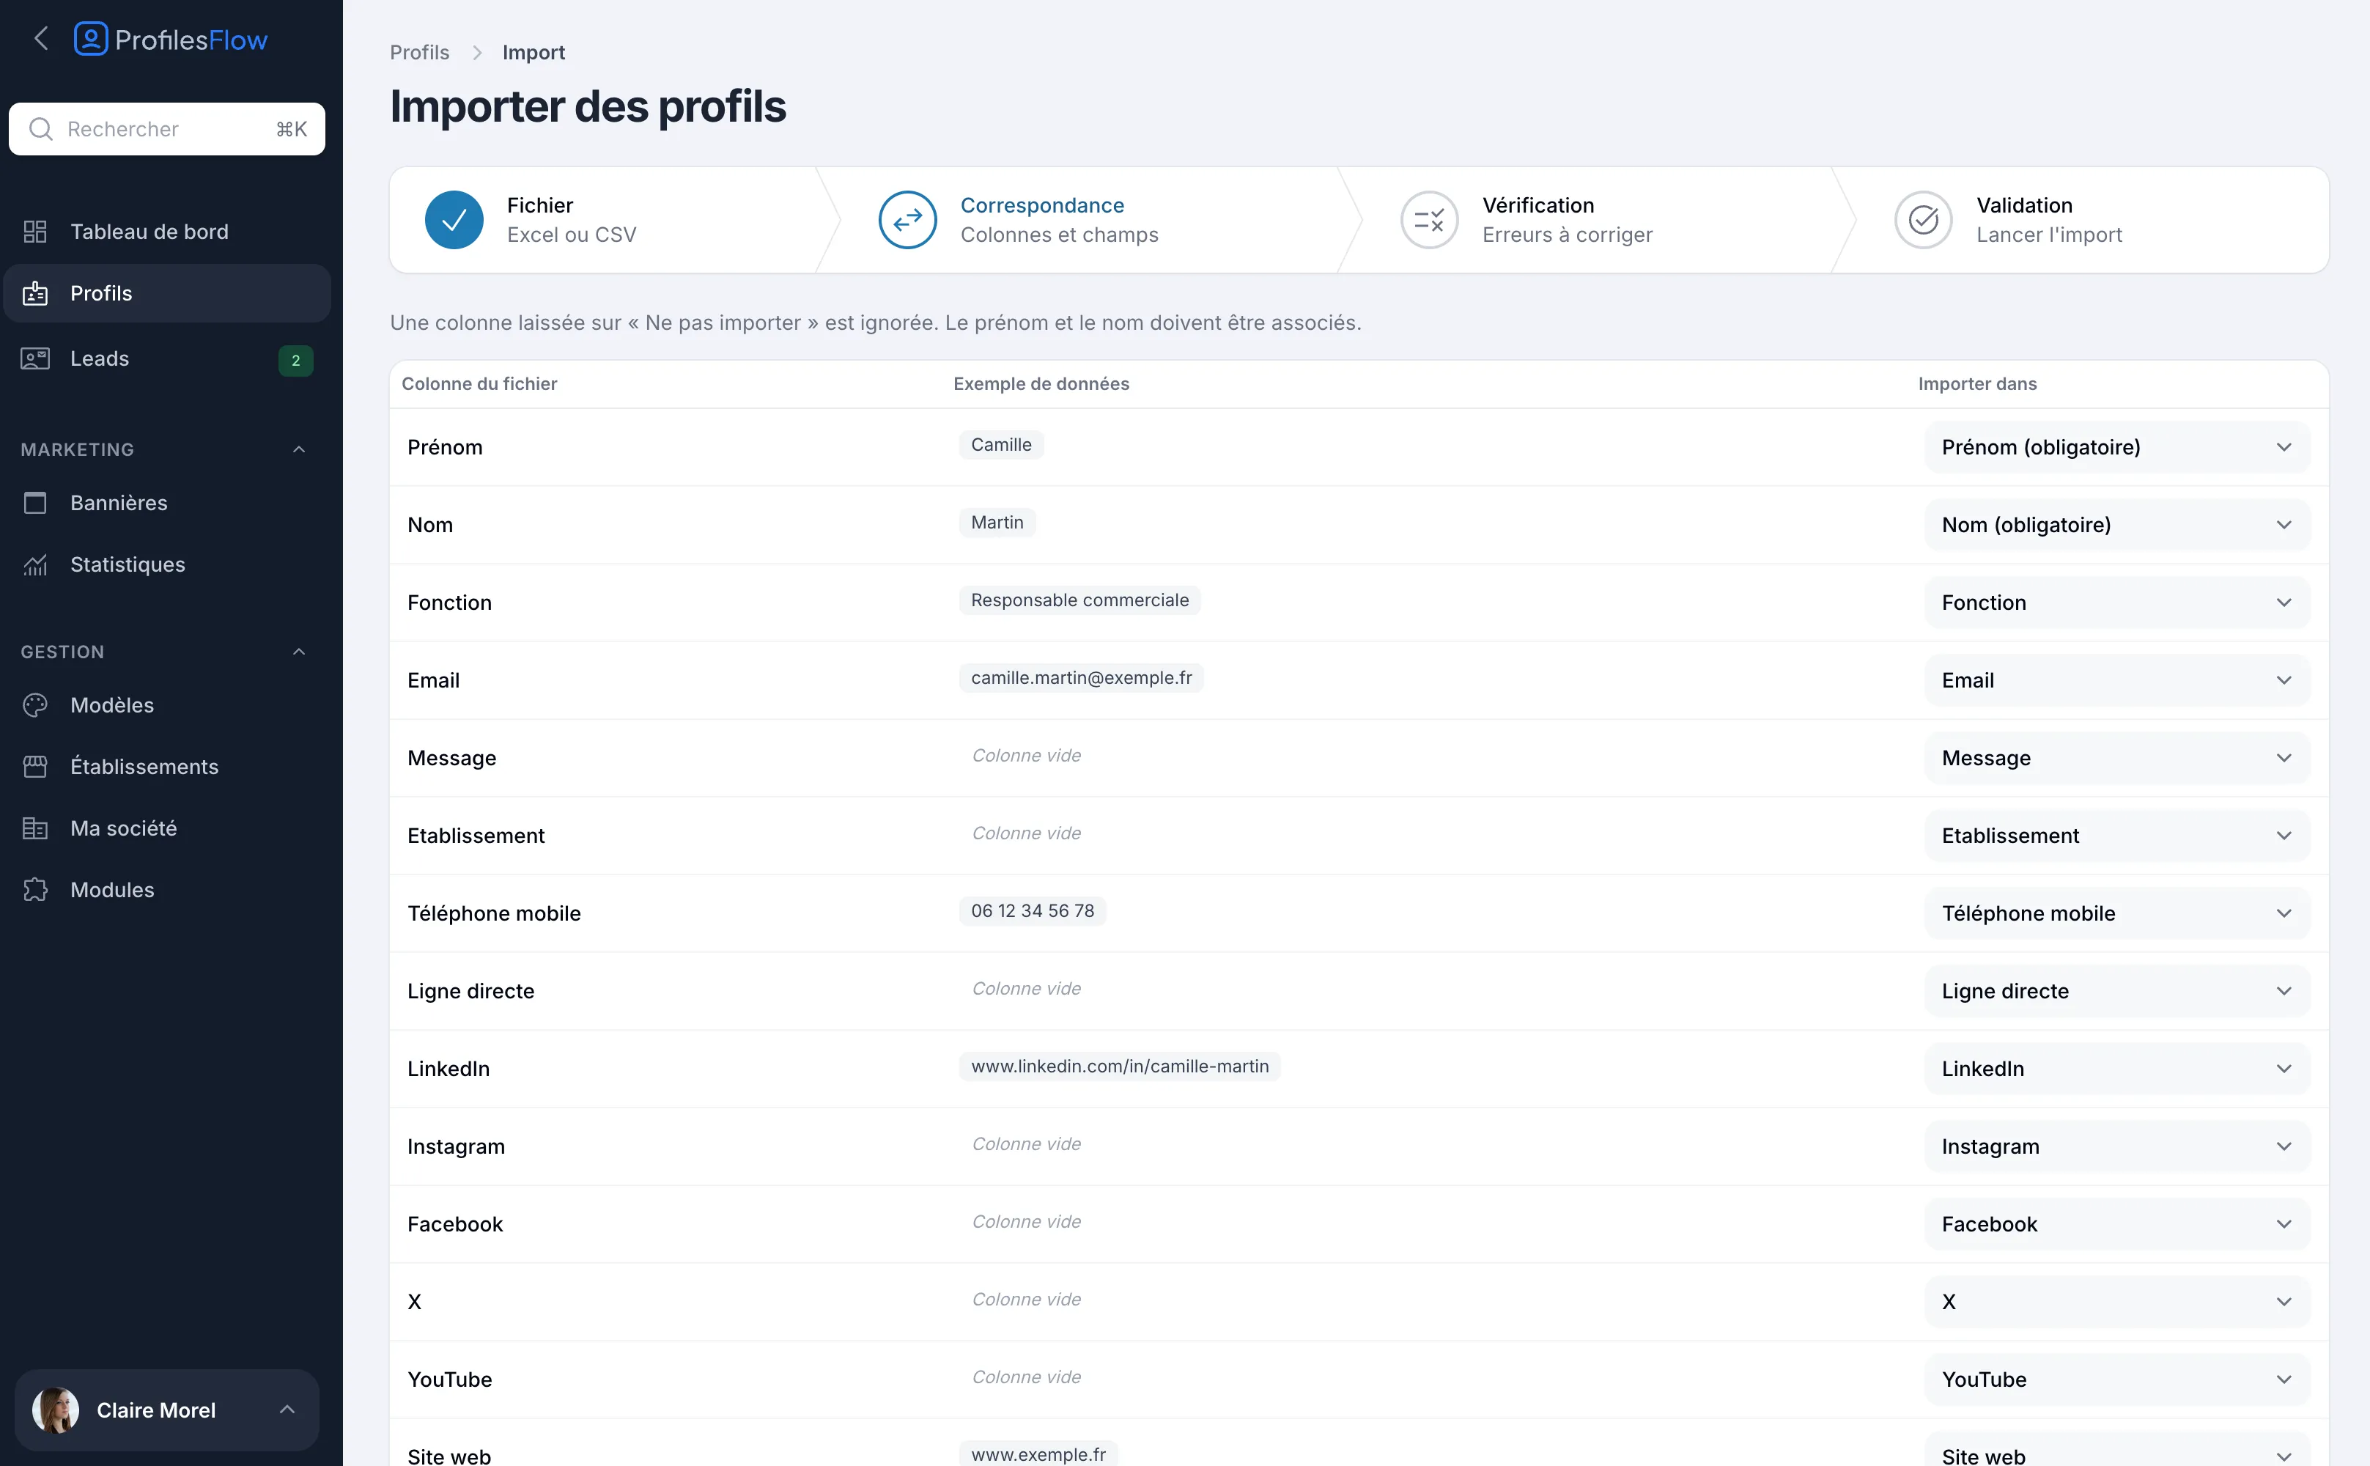Click the Profils breadcrumb link

pos(420,52)
